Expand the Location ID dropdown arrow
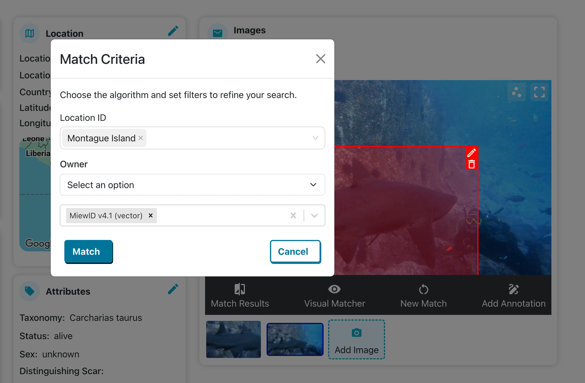Screen dimensions: 585x383 (315, 138)
